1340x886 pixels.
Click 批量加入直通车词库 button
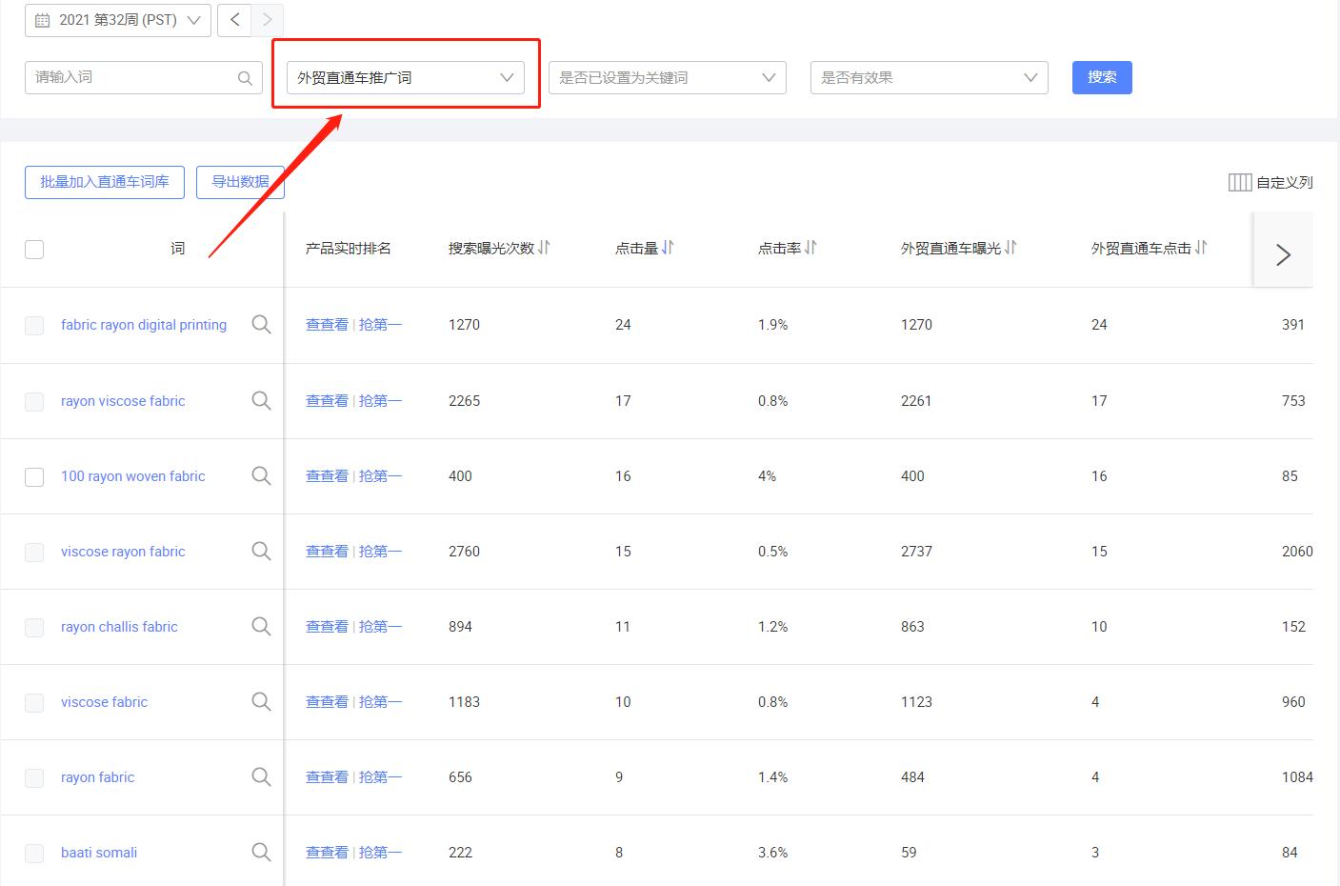coord(105,182)
